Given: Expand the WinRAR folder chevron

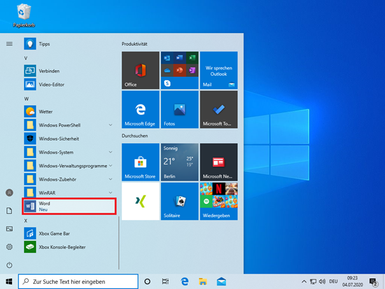Looking at the screenshot, I should [x=111, y=192].
